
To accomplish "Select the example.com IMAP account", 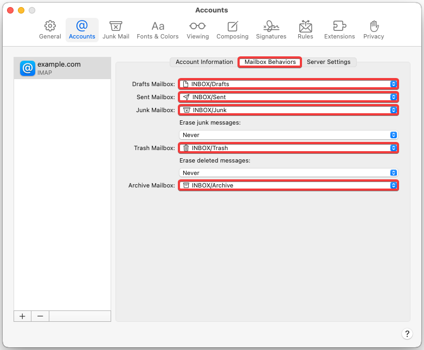I will tap(62, 68).
